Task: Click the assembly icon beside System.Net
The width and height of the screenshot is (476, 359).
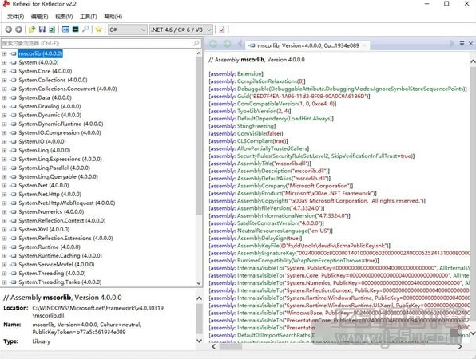Action: click(x=13, y=186)
